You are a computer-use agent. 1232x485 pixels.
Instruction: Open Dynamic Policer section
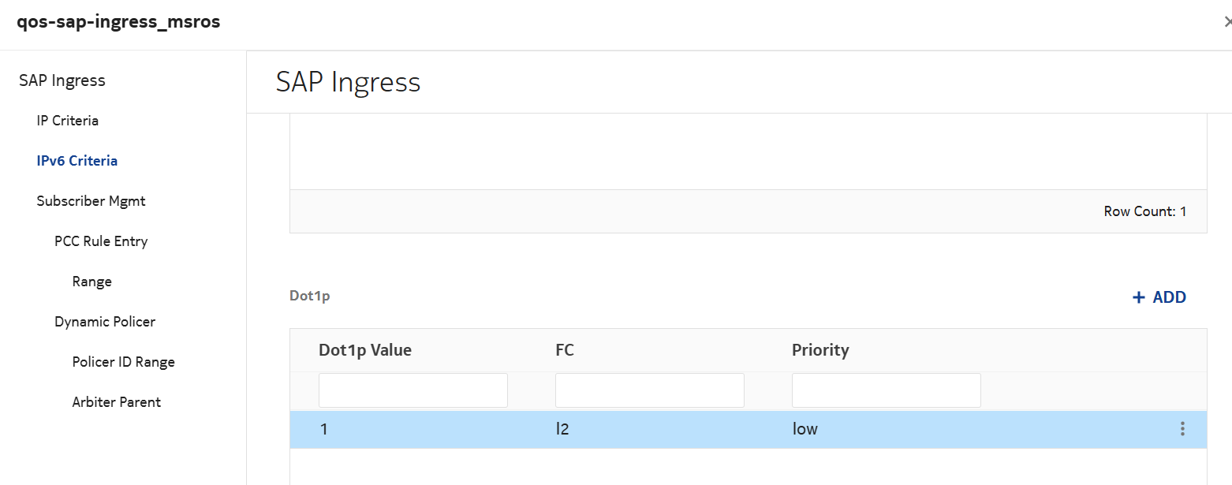pos(105,322)
